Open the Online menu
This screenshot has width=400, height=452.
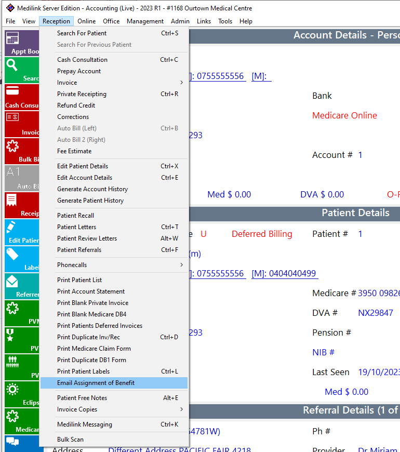pos(86,21)
